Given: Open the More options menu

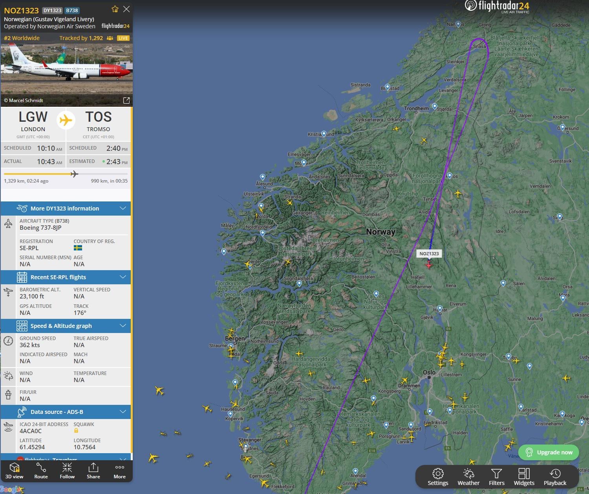Looking at the screenshot, I should (x=120, y=471).
